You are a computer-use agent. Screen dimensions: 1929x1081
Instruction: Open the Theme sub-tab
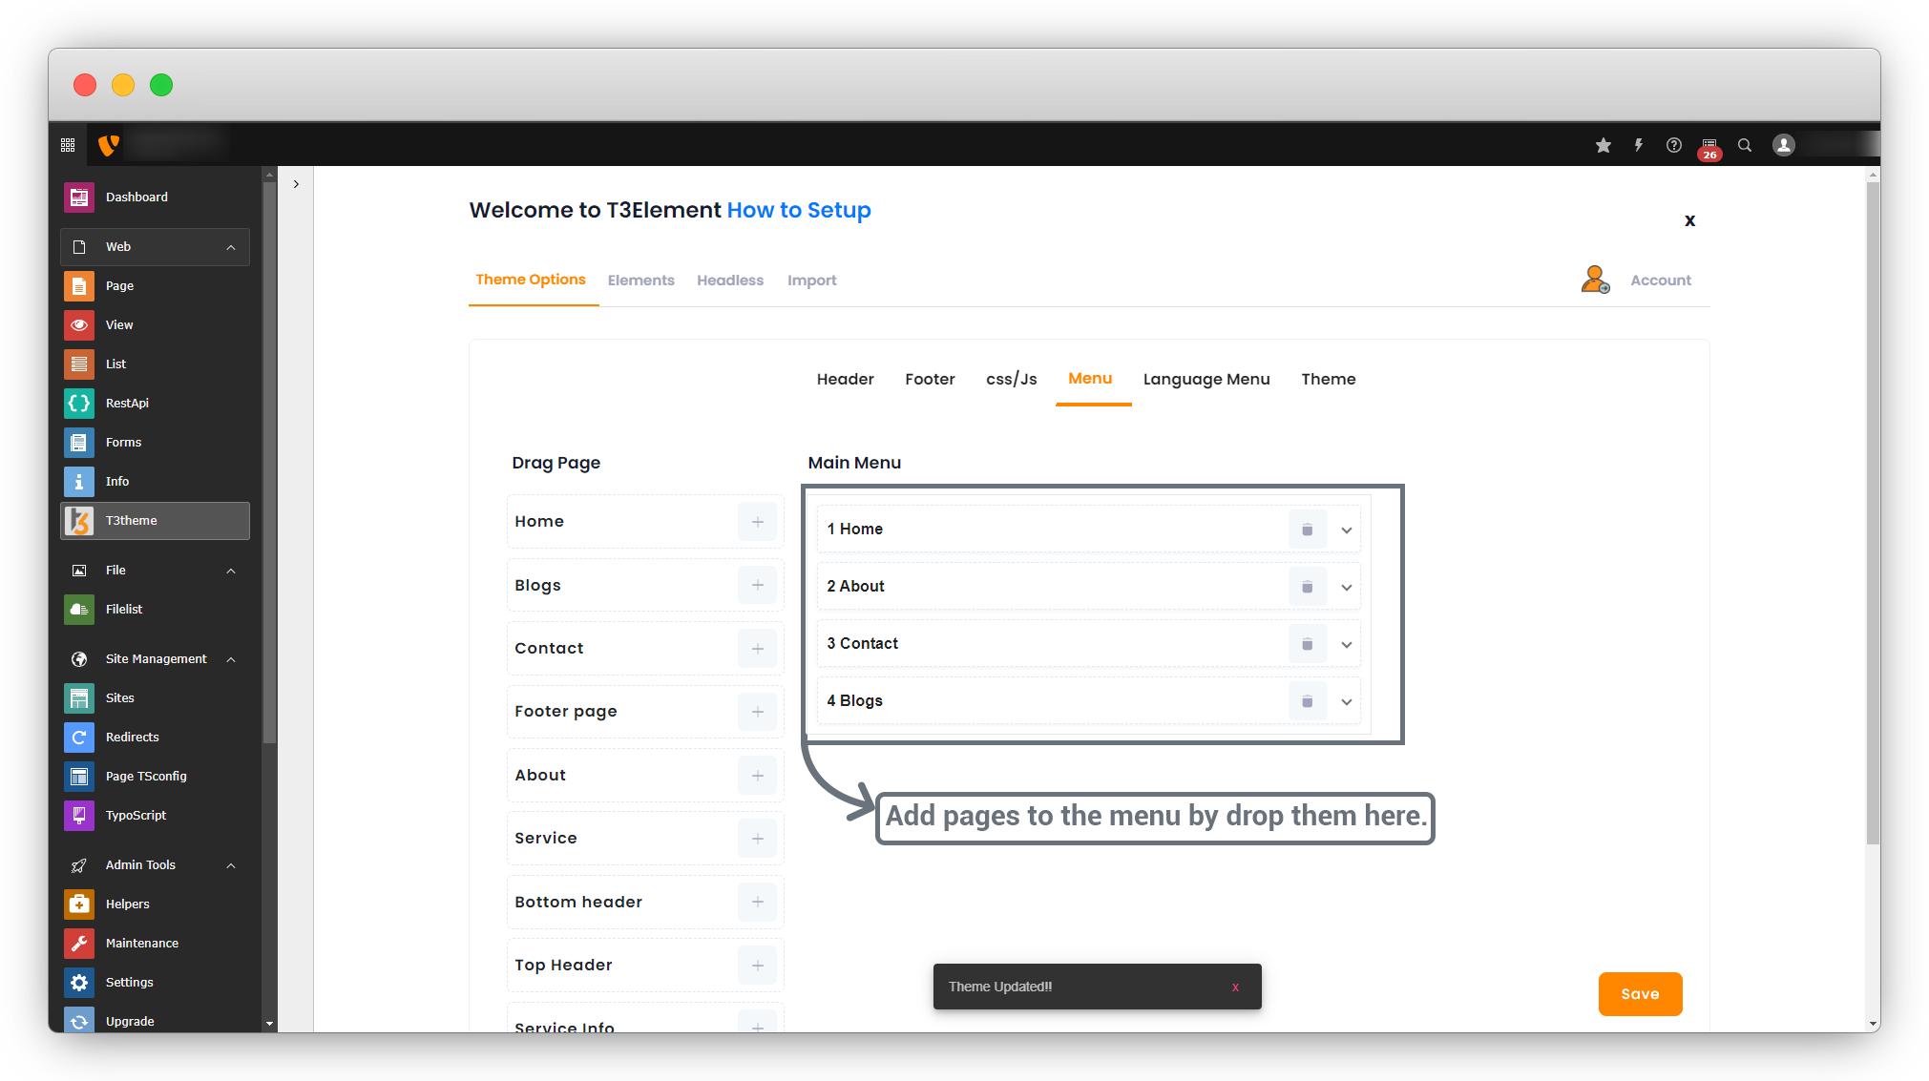click(1329, 380)
